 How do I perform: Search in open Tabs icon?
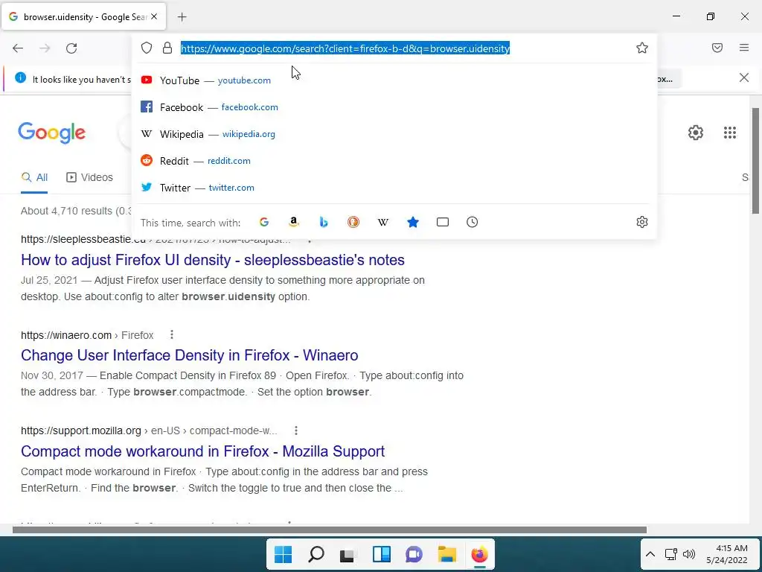pos(443,222)
